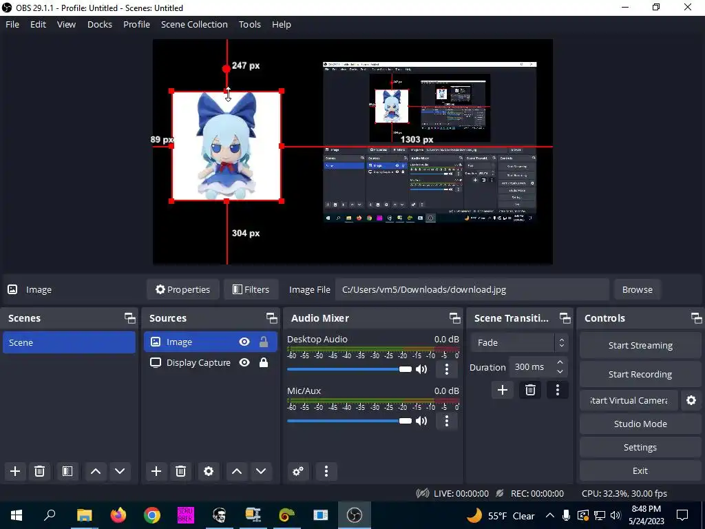Toggle visibility of Image source

244,342
